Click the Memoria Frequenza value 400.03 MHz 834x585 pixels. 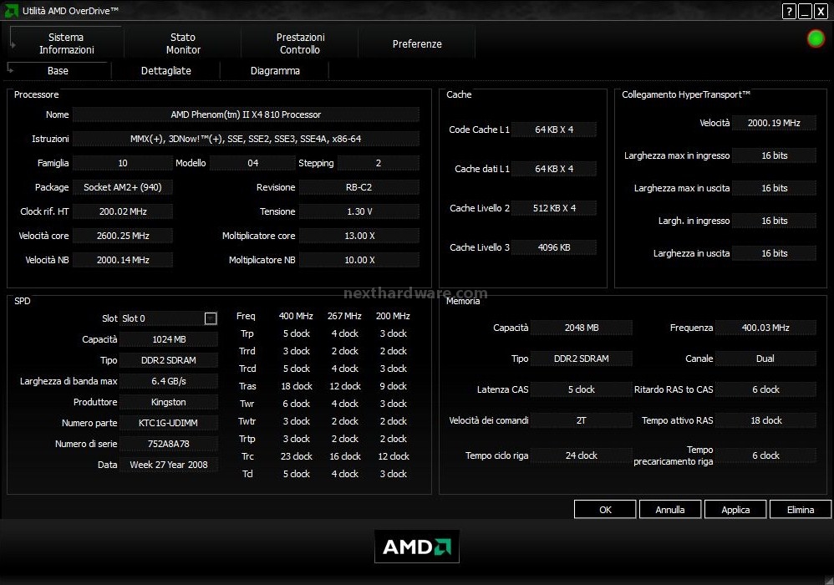coord(765,328)
